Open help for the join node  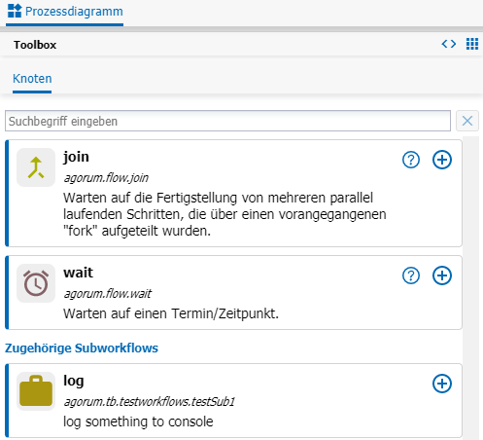(411, 160)
